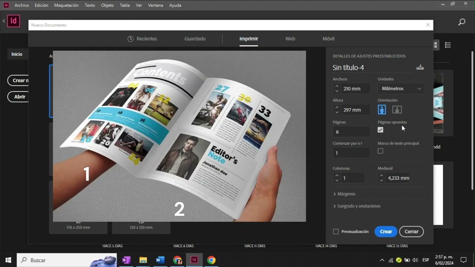Enable Previsualización checkbox
This screenshot has width=475, height=267.
pos(336,231)
